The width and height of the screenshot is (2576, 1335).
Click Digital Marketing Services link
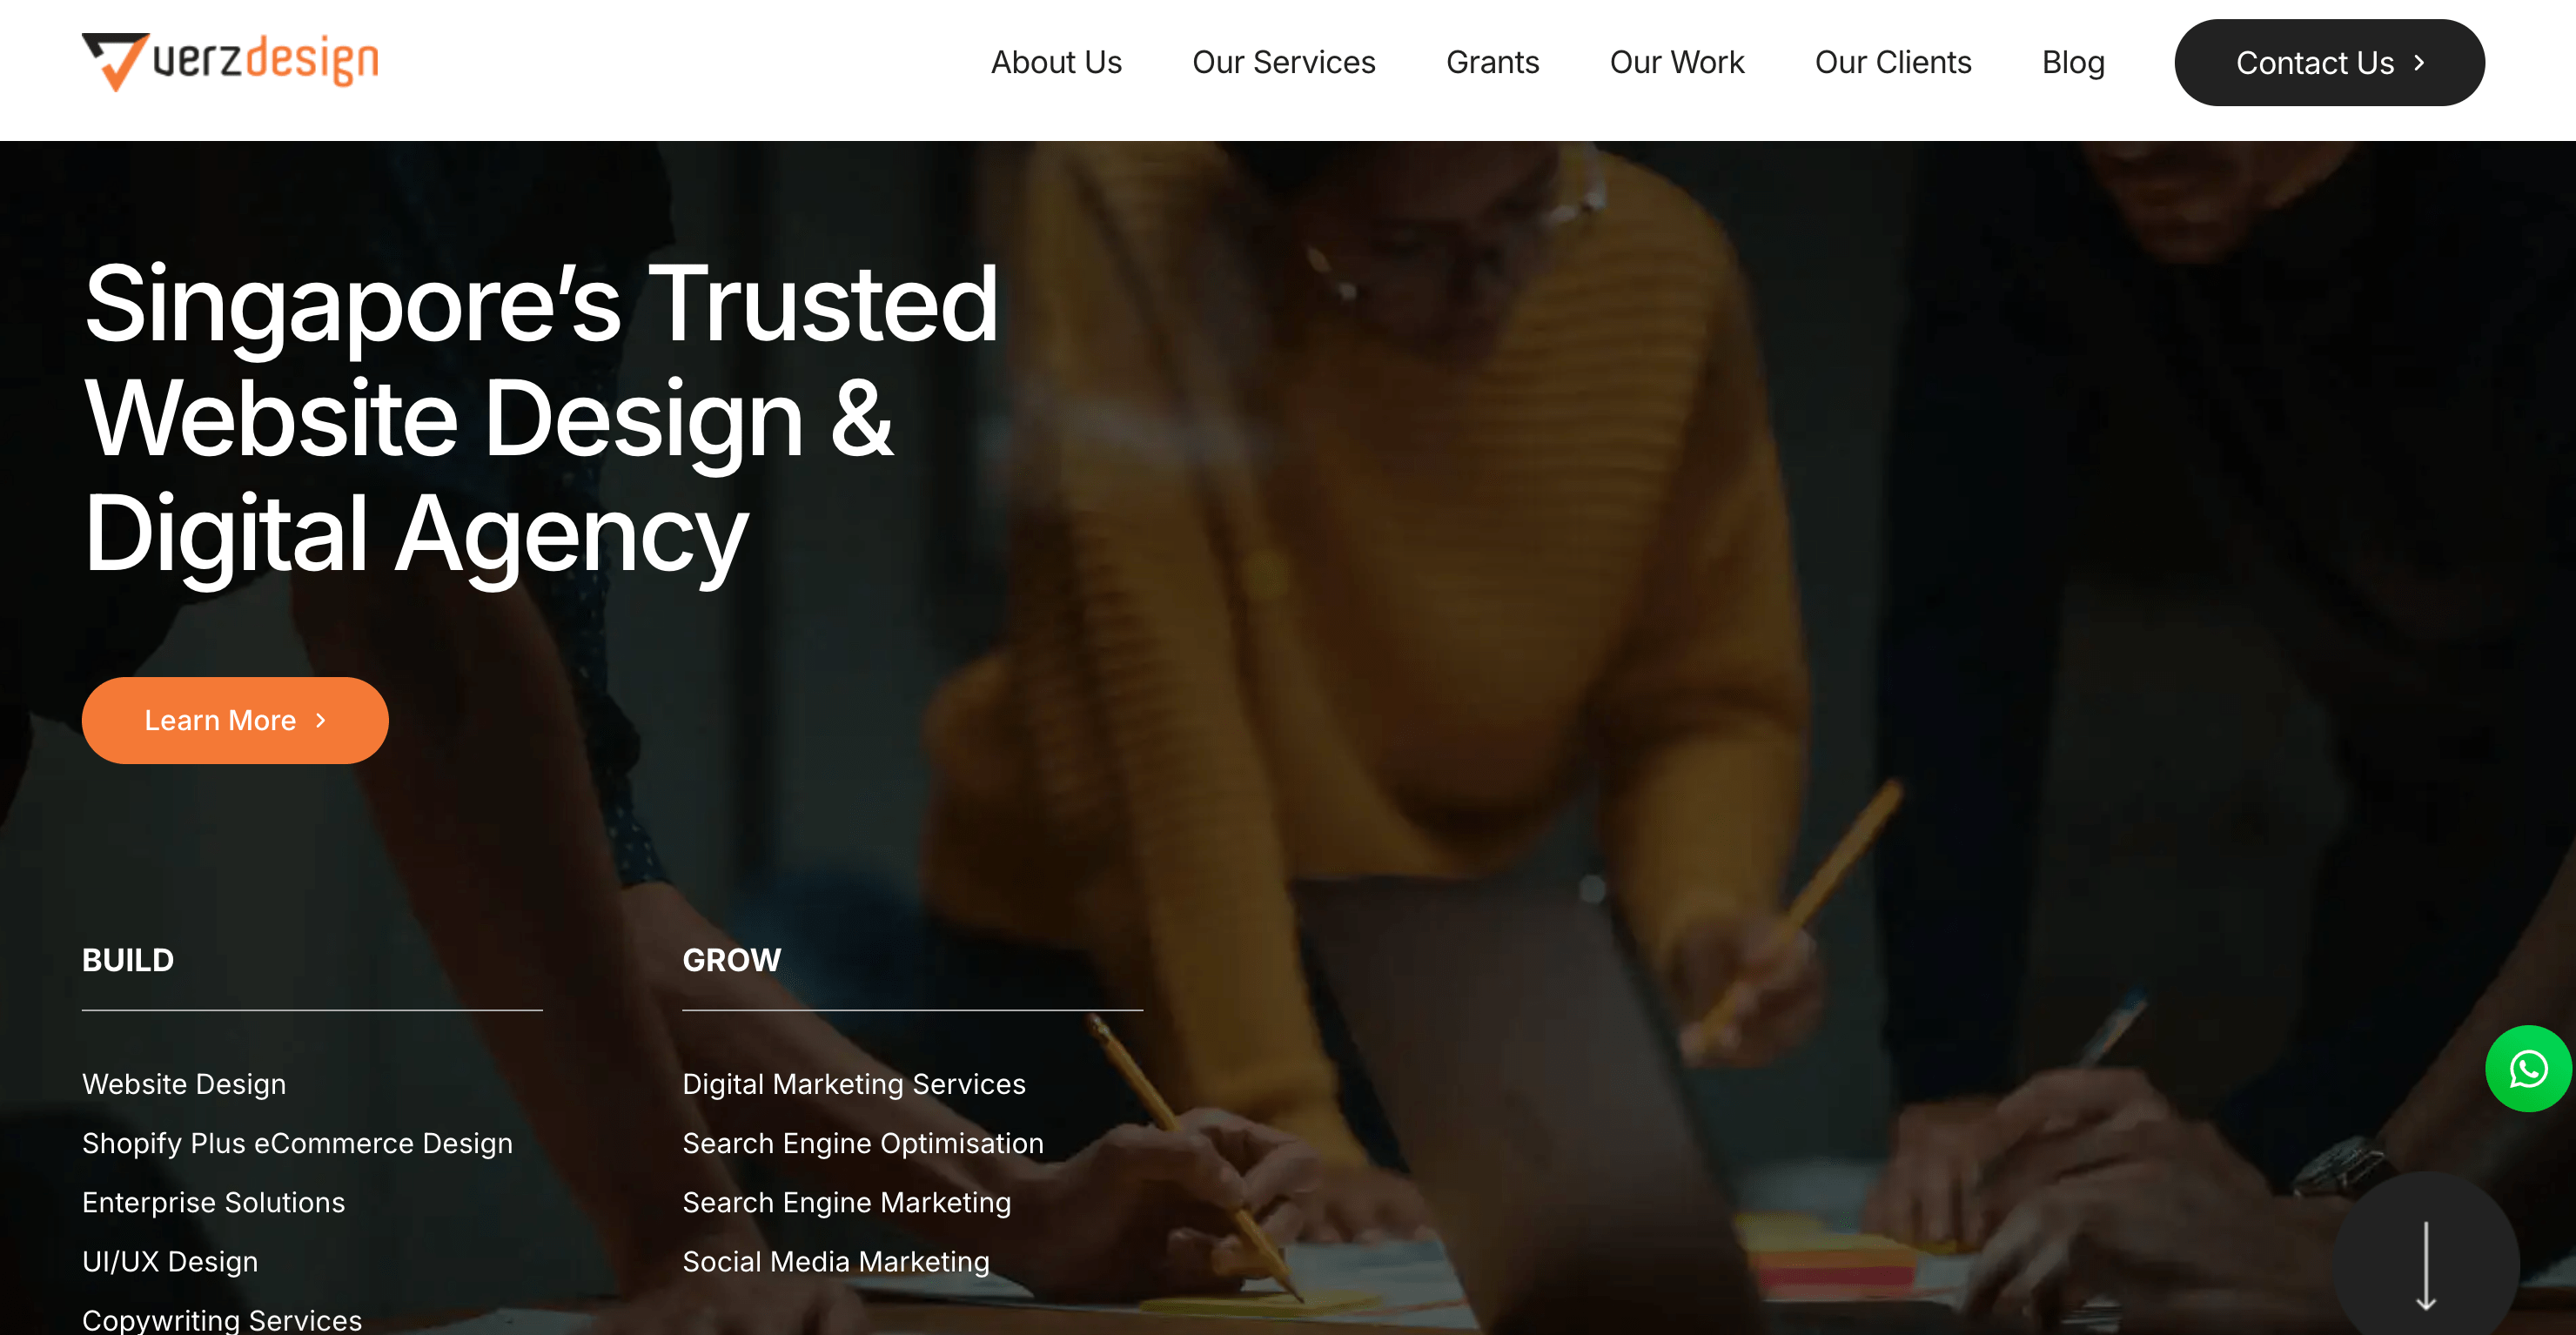854,1084
